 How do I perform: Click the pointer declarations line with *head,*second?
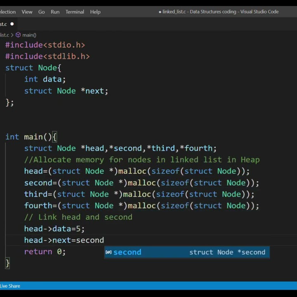coord(120,148)
